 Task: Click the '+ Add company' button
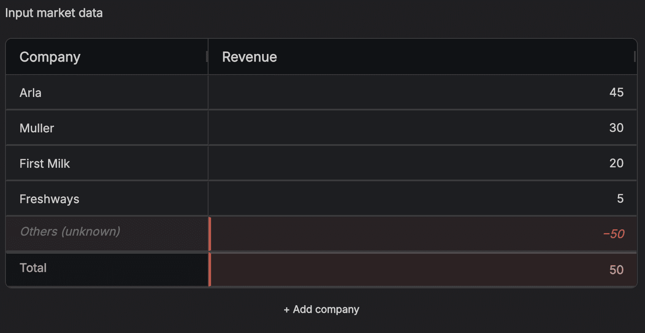coord(322,309)
